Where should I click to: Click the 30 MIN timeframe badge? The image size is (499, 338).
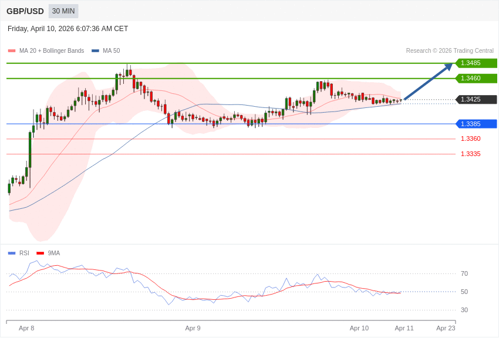point(63,11)
